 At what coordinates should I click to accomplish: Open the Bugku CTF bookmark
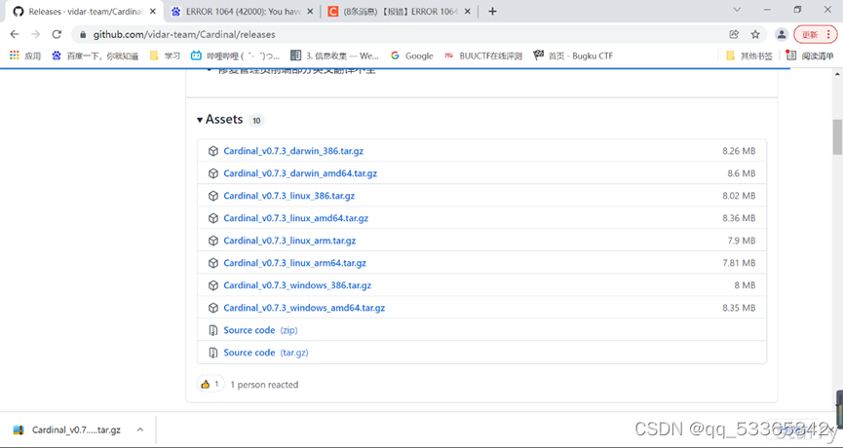(x=573, y=56)
